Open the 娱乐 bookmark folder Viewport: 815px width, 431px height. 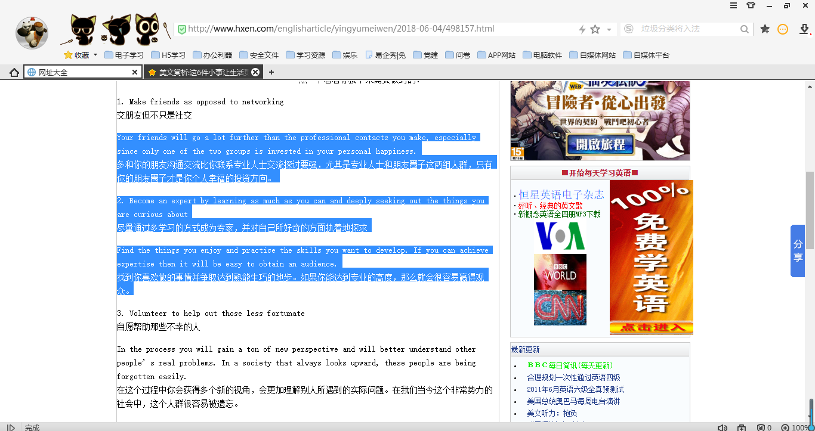345,55
